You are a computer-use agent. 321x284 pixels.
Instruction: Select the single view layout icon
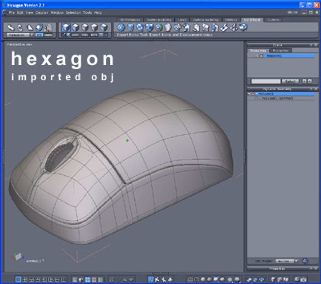(18, 280)
